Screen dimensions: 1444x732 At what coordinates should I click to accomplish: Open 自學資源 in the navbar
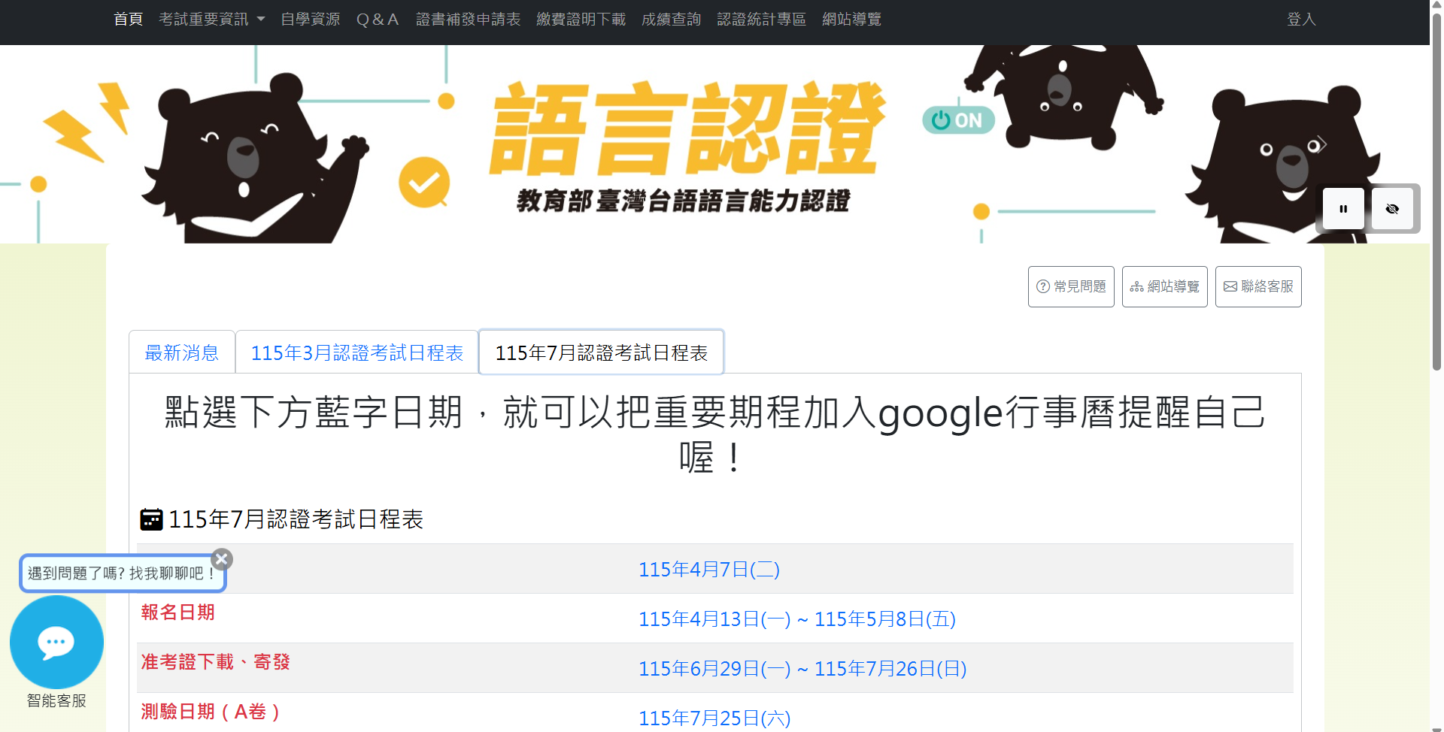(x=311, y=19)
